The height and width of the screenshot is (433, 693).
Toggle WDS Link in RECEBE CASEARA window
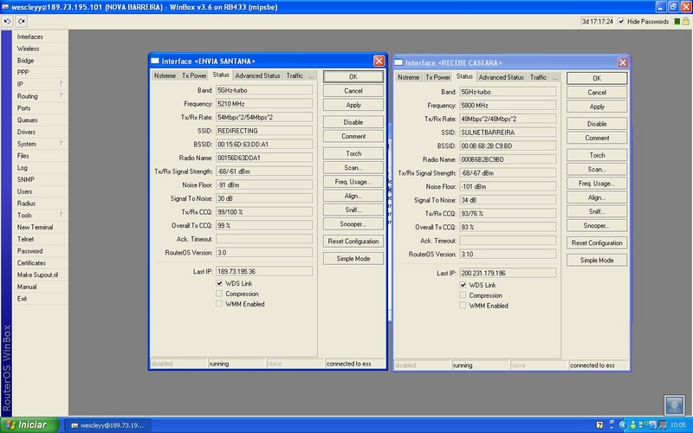[x=463, y=285]
